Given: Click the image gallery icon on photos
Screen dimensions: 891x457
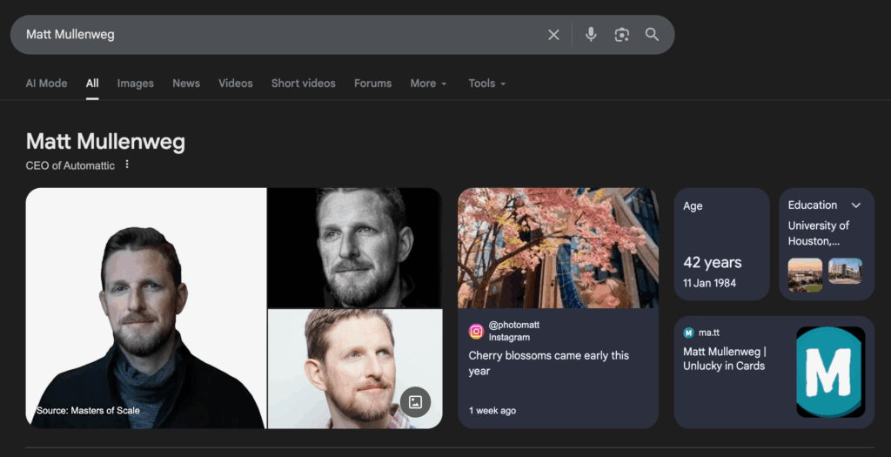Looking at the screenshot, I should point(415,401).
